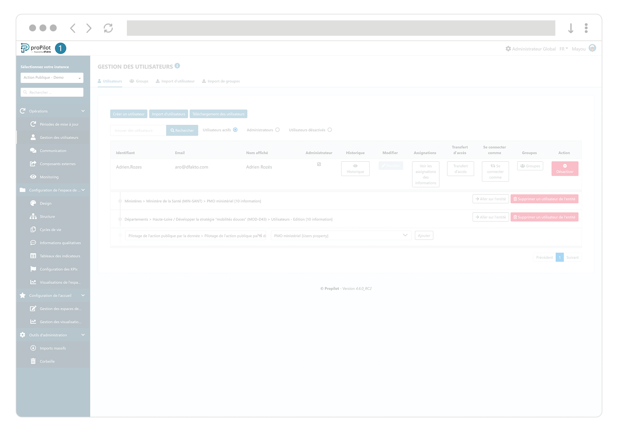Click the red Désactiver button
Viewport: 618px width, 434px height.
(x=564, y=169)
